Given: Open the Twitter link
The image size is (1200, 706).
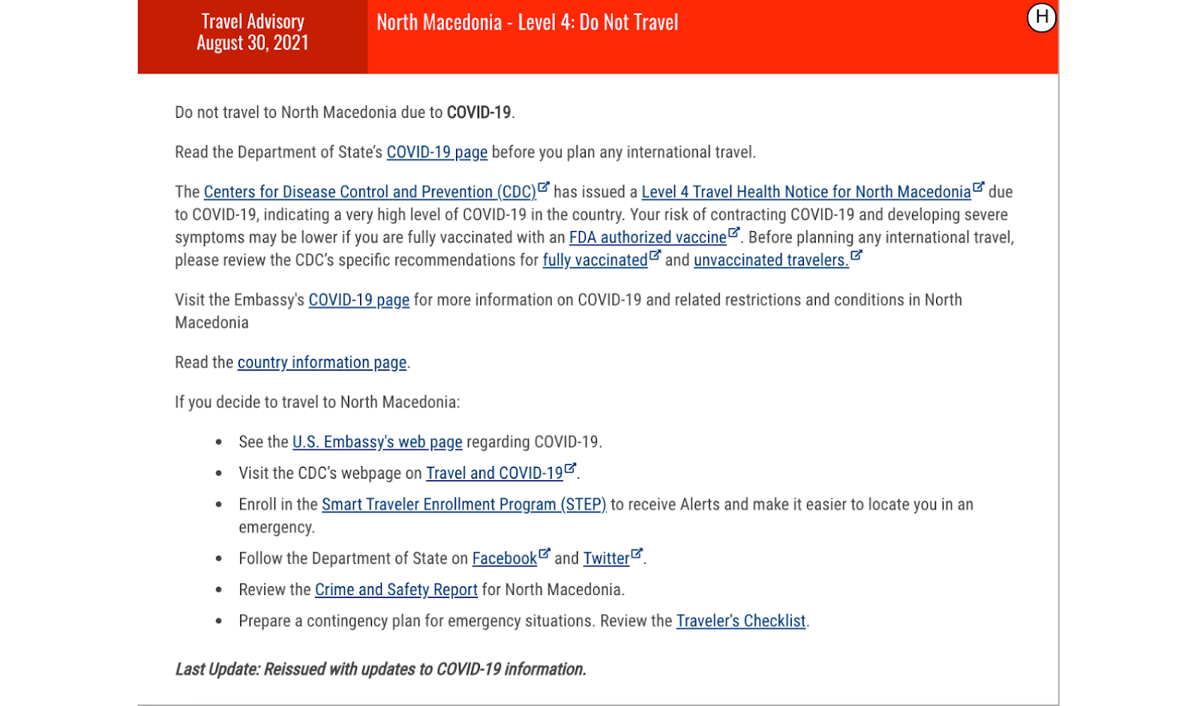Looking at the screenshot, I should (607, 559).
